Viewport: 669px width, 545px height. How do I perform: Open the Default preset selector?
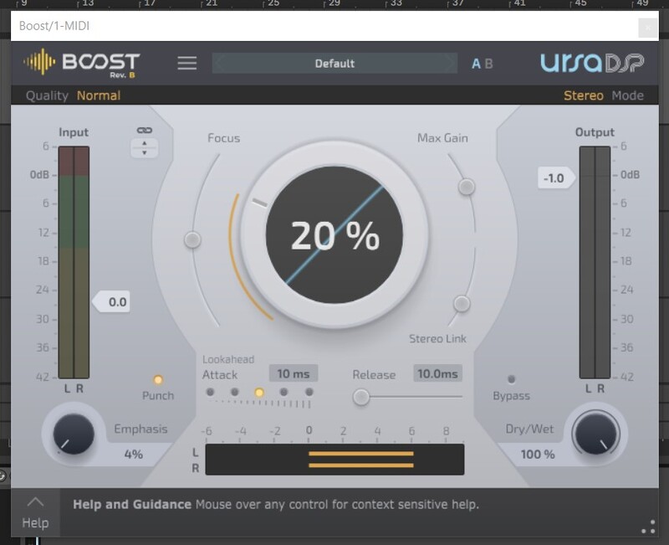click(x=334, y=64)
